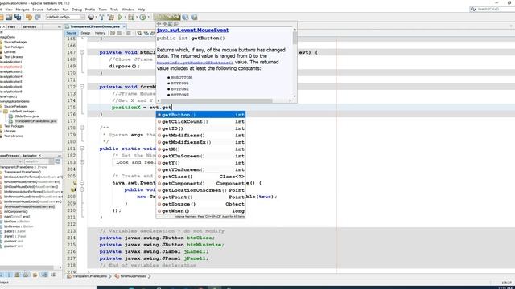515x289 pixels.
Task: Select getXOnScreen() in the completion list
Action: click(200, 156)
